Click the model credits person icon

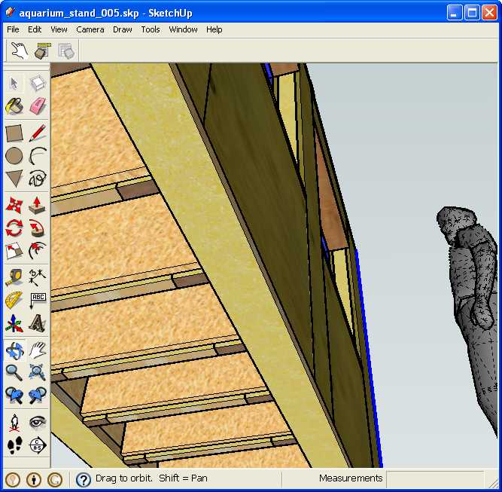[x=34, y=480]
